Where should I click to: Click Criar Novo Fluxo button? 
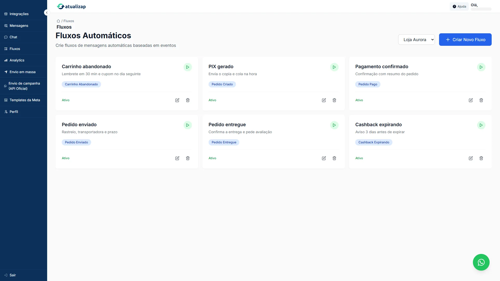tap(465, 40)
